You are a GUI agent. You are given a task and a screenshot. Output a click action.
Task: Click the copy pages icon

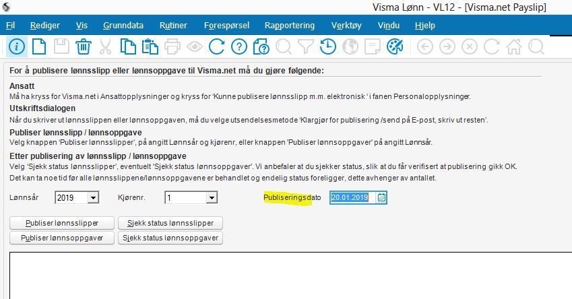[128, 46]
